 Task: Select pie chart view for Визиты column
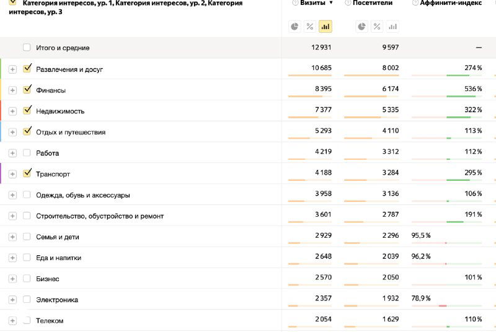[294, 27]
